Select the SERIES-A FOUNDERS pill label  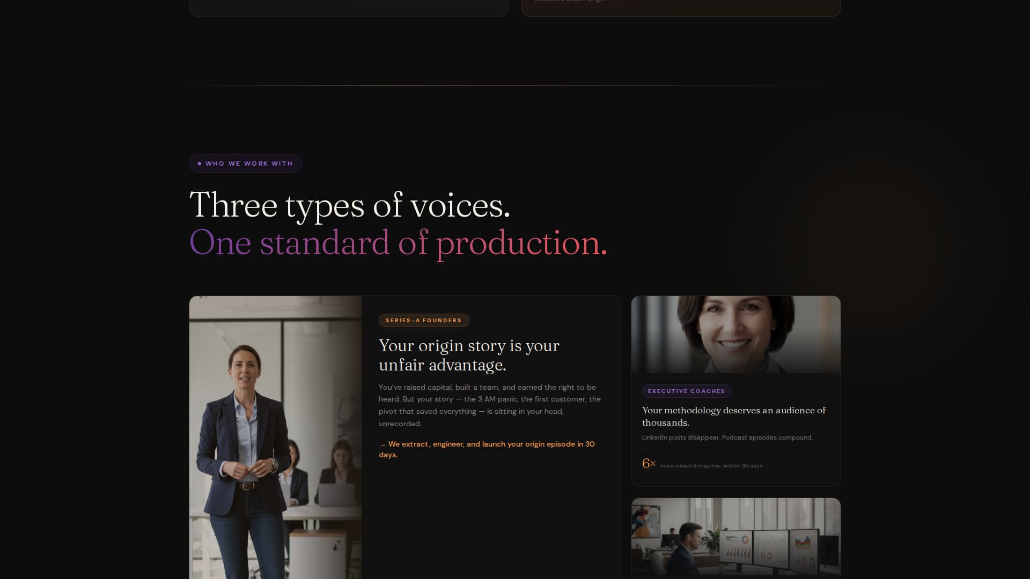(424, 320)
